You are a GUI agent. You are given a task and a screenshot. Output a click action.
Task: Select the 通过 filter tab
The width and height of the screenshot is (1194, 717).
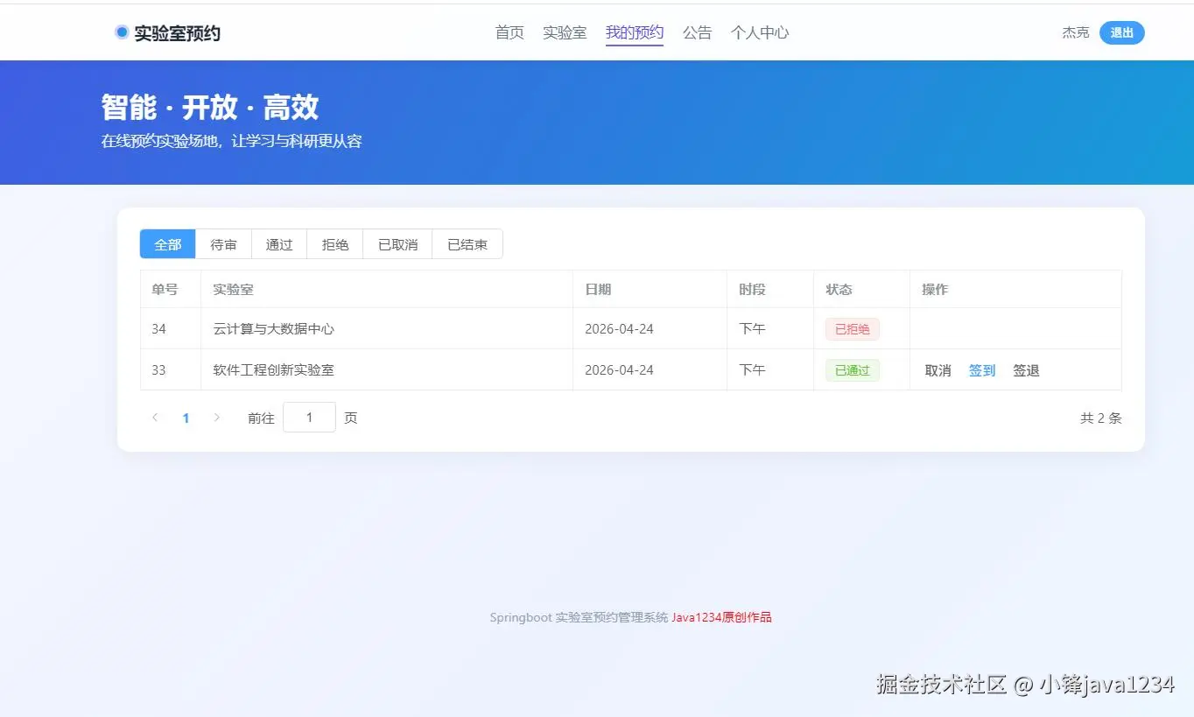279,244
